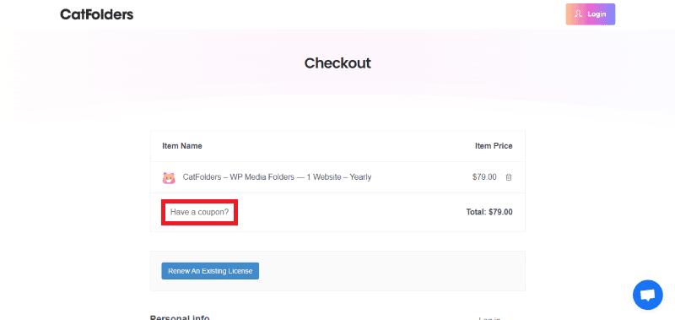Click the CatFolders logo

[x=97, y=14]
